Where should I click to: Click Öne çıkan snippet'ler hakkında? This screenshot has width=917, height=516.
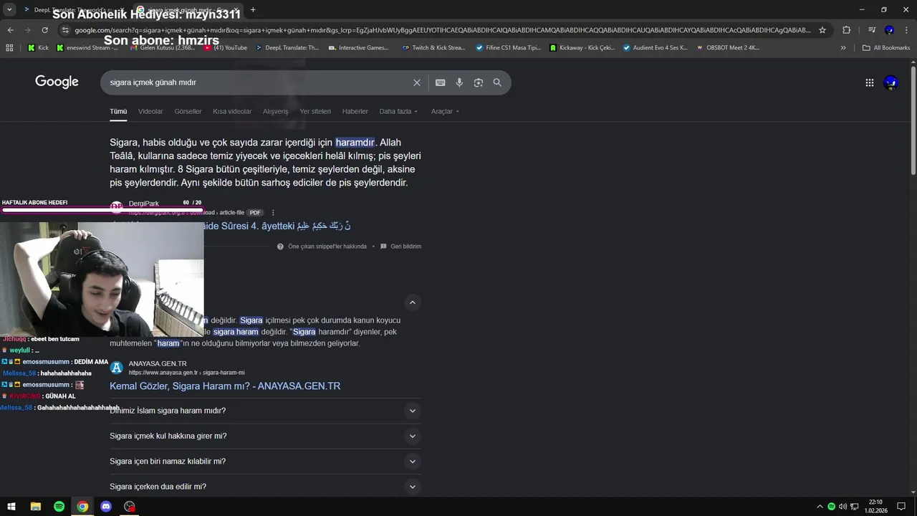pos(322,247)
